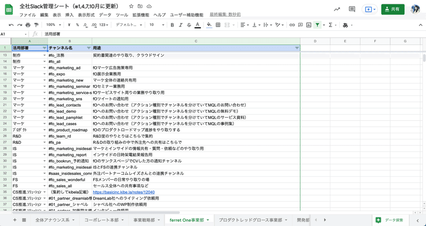Open the 編集 menu
This screenshot has height=226, width=426.
(44, 15)
